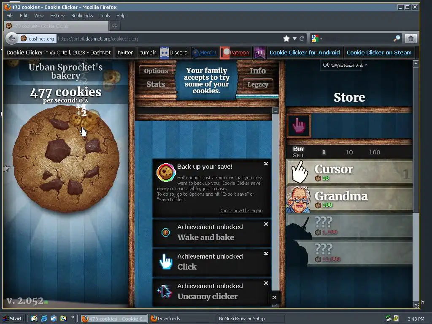The image size is (432, 324).
Task: Click the Click achievement cursor icon
Action: coord(166,262)
